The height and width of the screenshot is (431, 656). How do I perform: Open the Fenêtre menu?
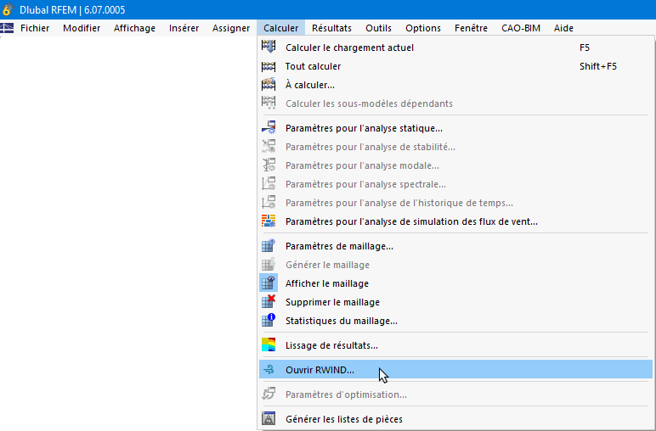point(471,28)
